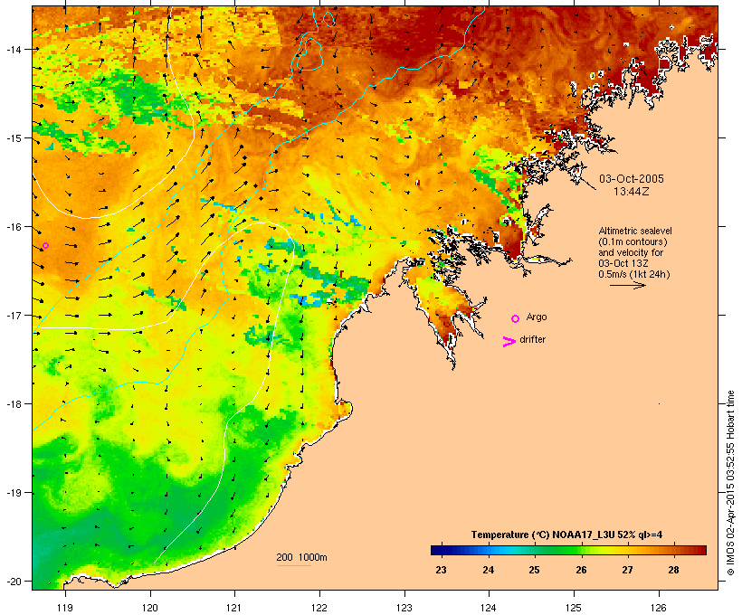742x615 pixels.
Task: Click the (0.1m contours) text line
Action: point(633,241)
